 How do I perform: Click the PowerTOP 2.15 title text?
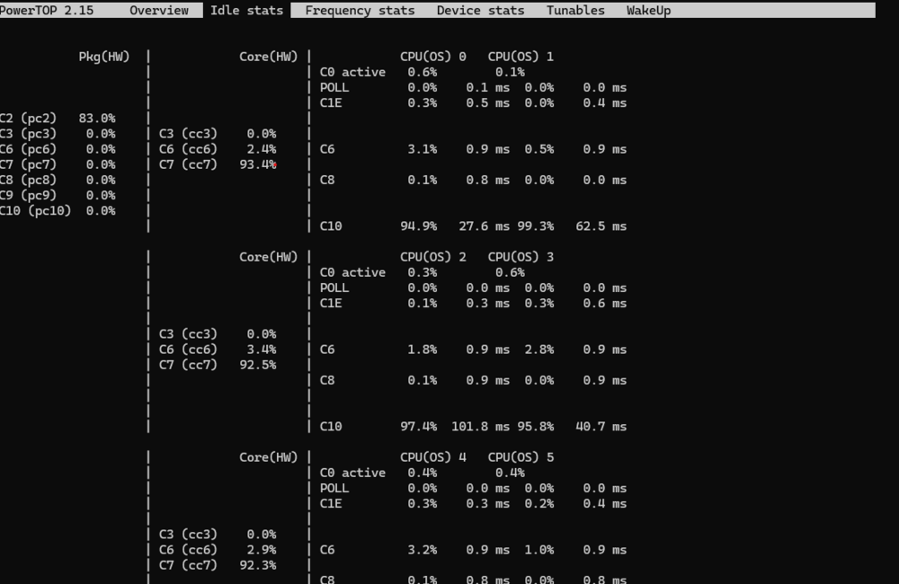click(x=47, y=10)
